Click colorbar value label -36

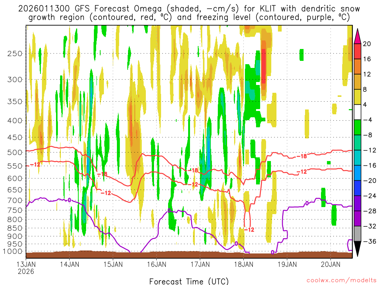(370, 241)
